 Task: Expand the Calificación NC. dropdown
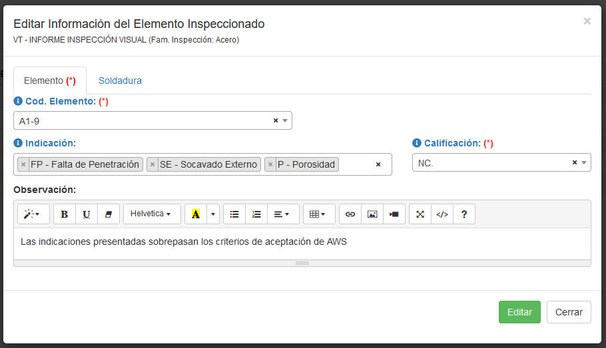pyautogui.click(x=584, y=162)
